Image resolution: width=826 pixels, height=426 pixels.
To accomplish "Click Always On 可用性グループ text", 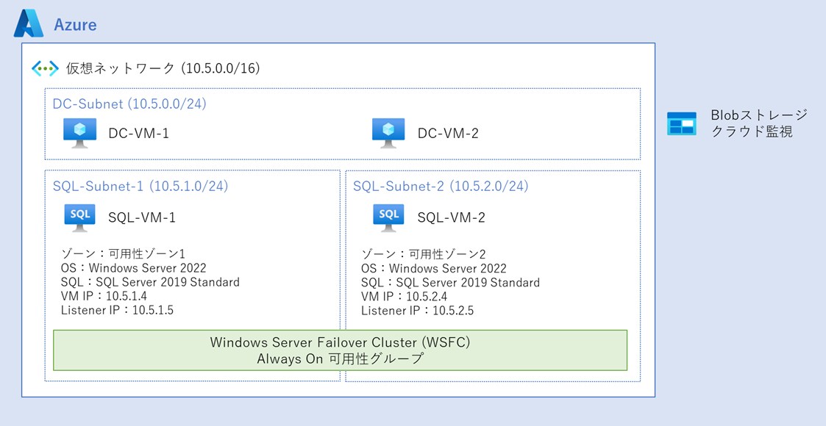I will 340,359.
